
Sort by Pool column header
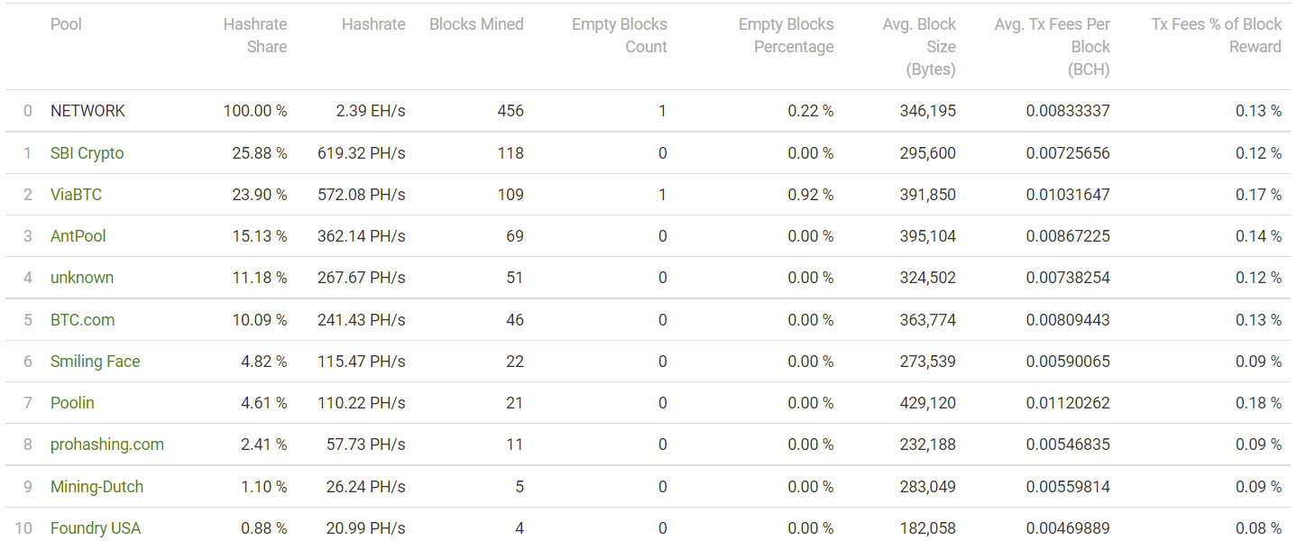click(66, 24)
